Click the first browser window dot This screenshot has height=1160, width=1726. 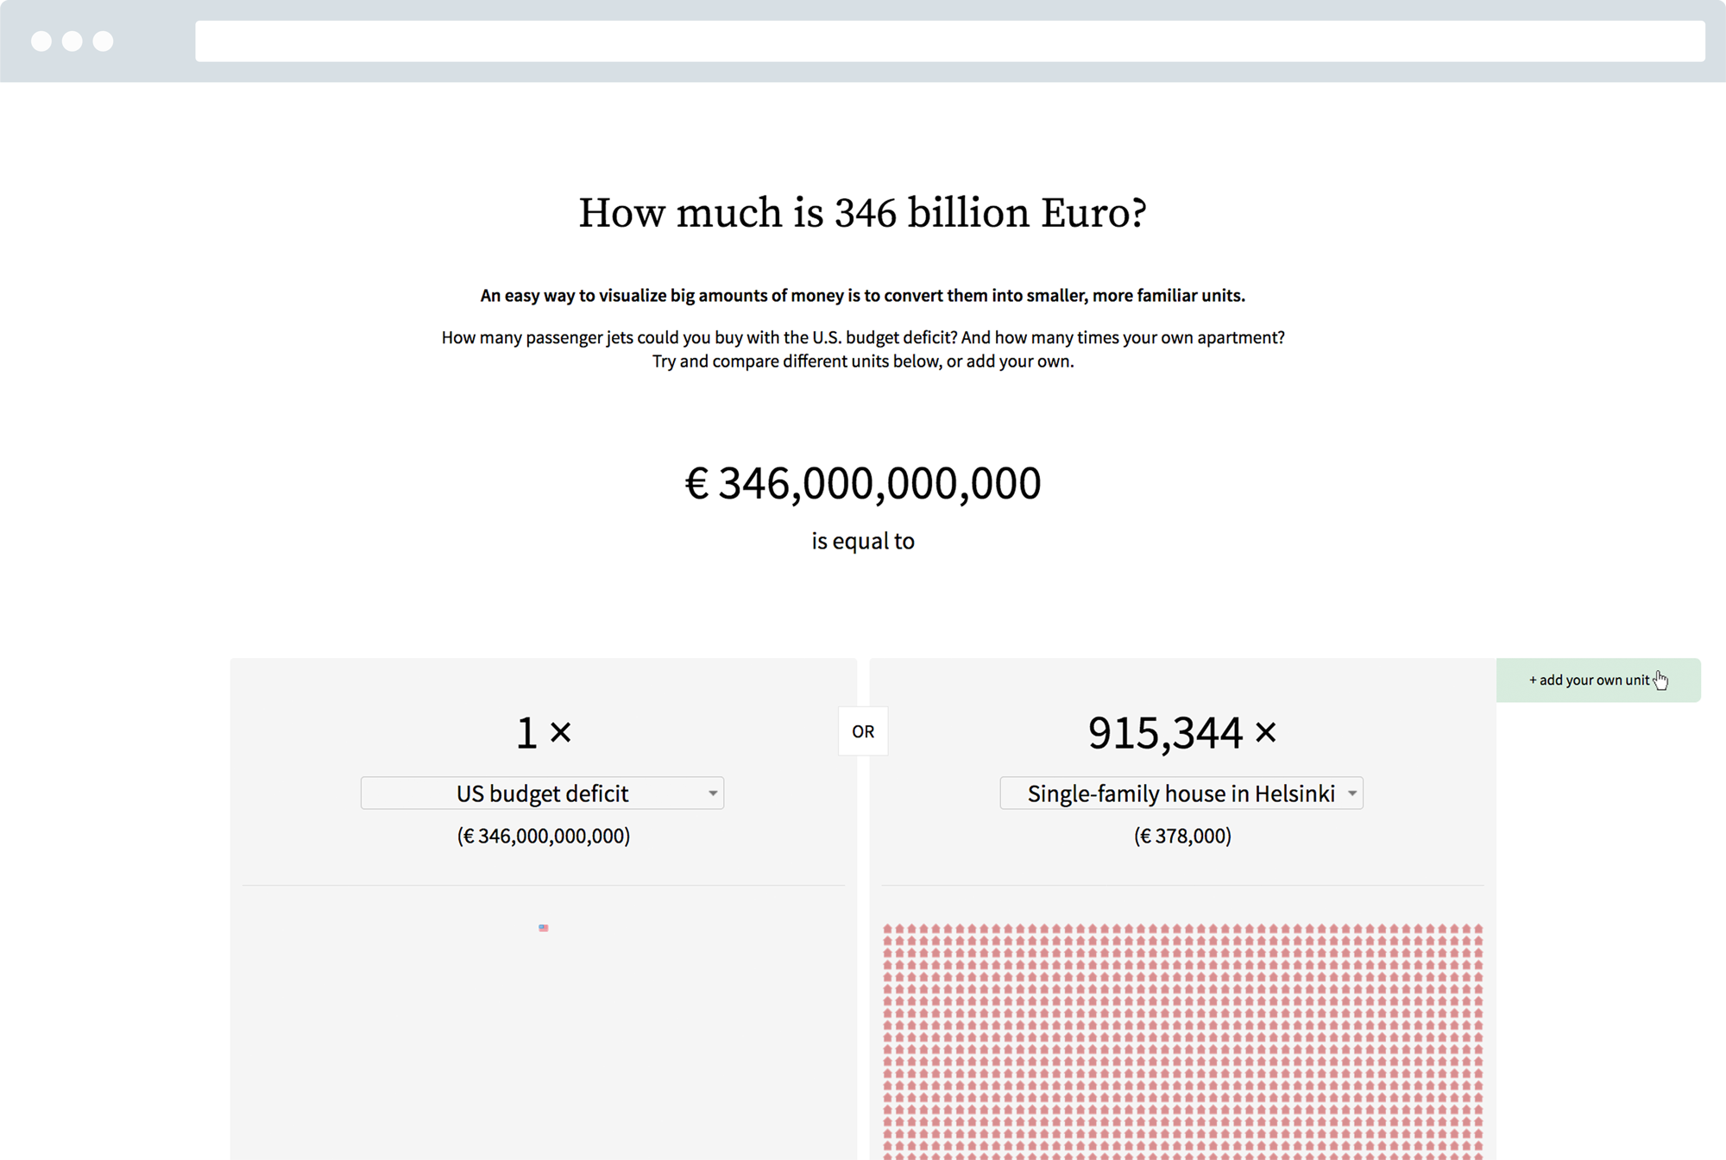41,41
